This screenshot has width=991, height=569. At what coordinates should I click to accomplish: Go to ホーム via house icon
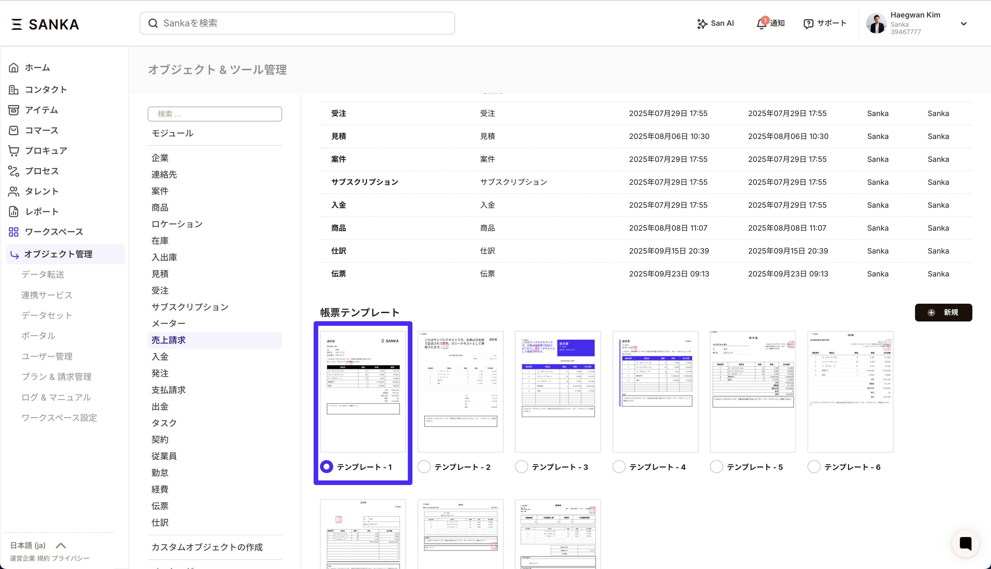pos(14,68)
